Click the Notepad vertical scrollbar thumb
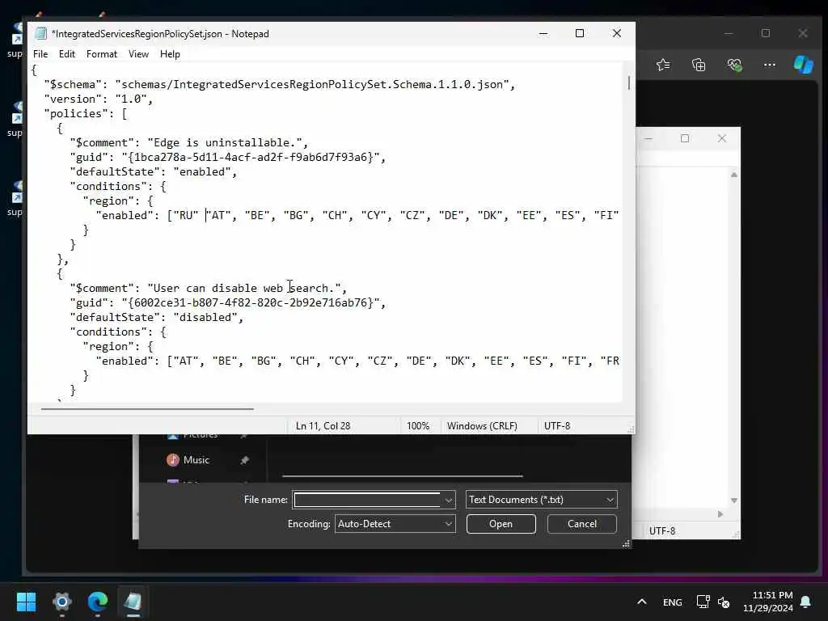The width and height of the screenshot is (828, 621). pos(629,83)
